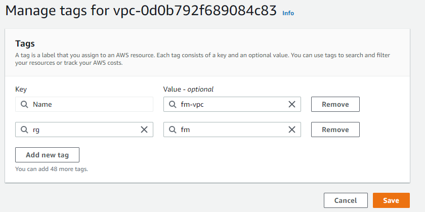Cancel the tag changes
Viewport: 425px width, 212px height.
pos(346,200)
